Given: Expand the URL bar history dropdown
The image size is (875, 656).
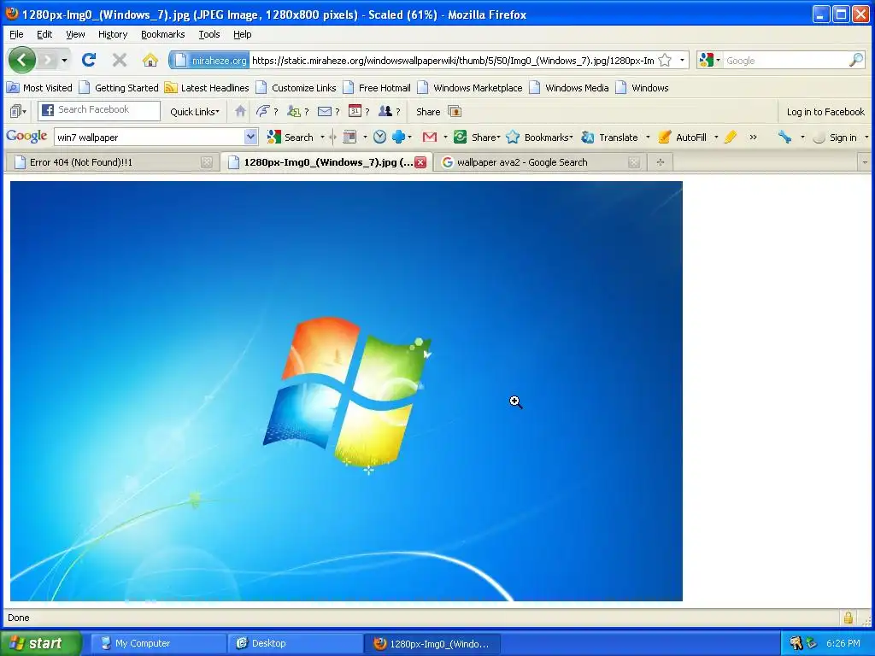Looking at the screenshot, I should (682, 61).
